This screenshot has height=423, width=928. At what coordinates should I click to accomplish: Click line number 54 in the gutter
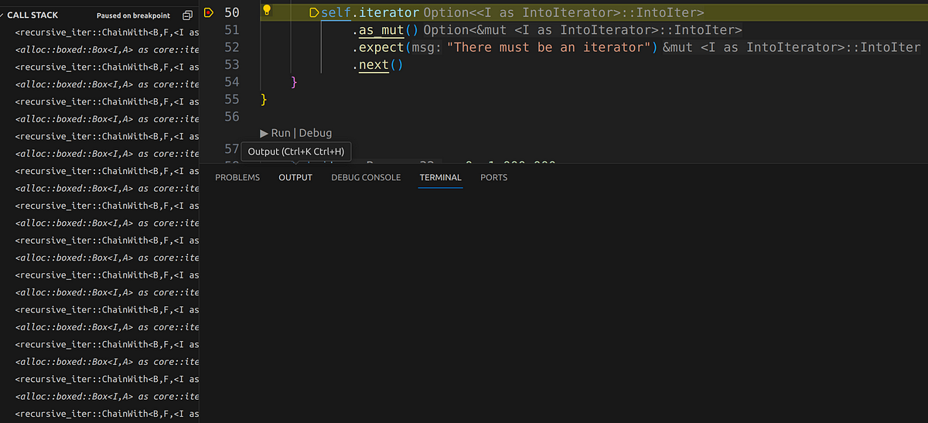(231, 82)
